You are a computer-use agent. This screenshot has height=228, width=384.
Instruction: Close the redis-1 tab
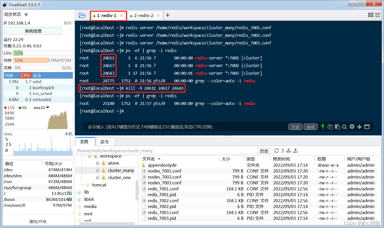click(x=121, y=16)
